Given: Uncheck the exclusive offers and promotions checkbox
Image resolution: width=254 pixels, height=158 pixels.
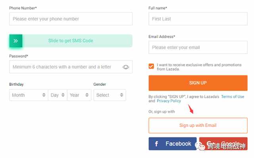Looking at the screenshot, I should point(151,66).
